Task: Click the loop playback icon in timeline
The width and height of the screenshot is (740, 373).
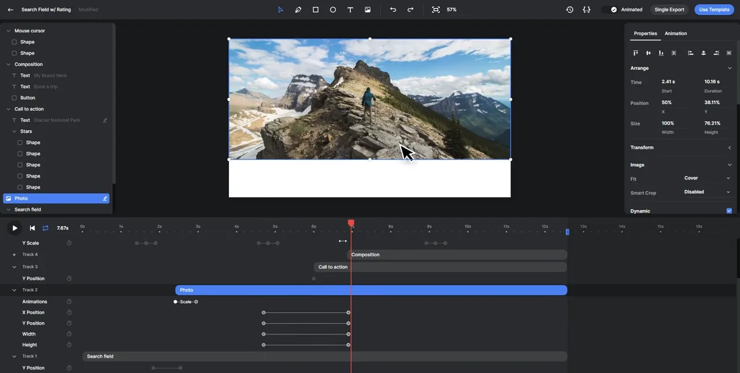Action: click(x=45, y=227)
